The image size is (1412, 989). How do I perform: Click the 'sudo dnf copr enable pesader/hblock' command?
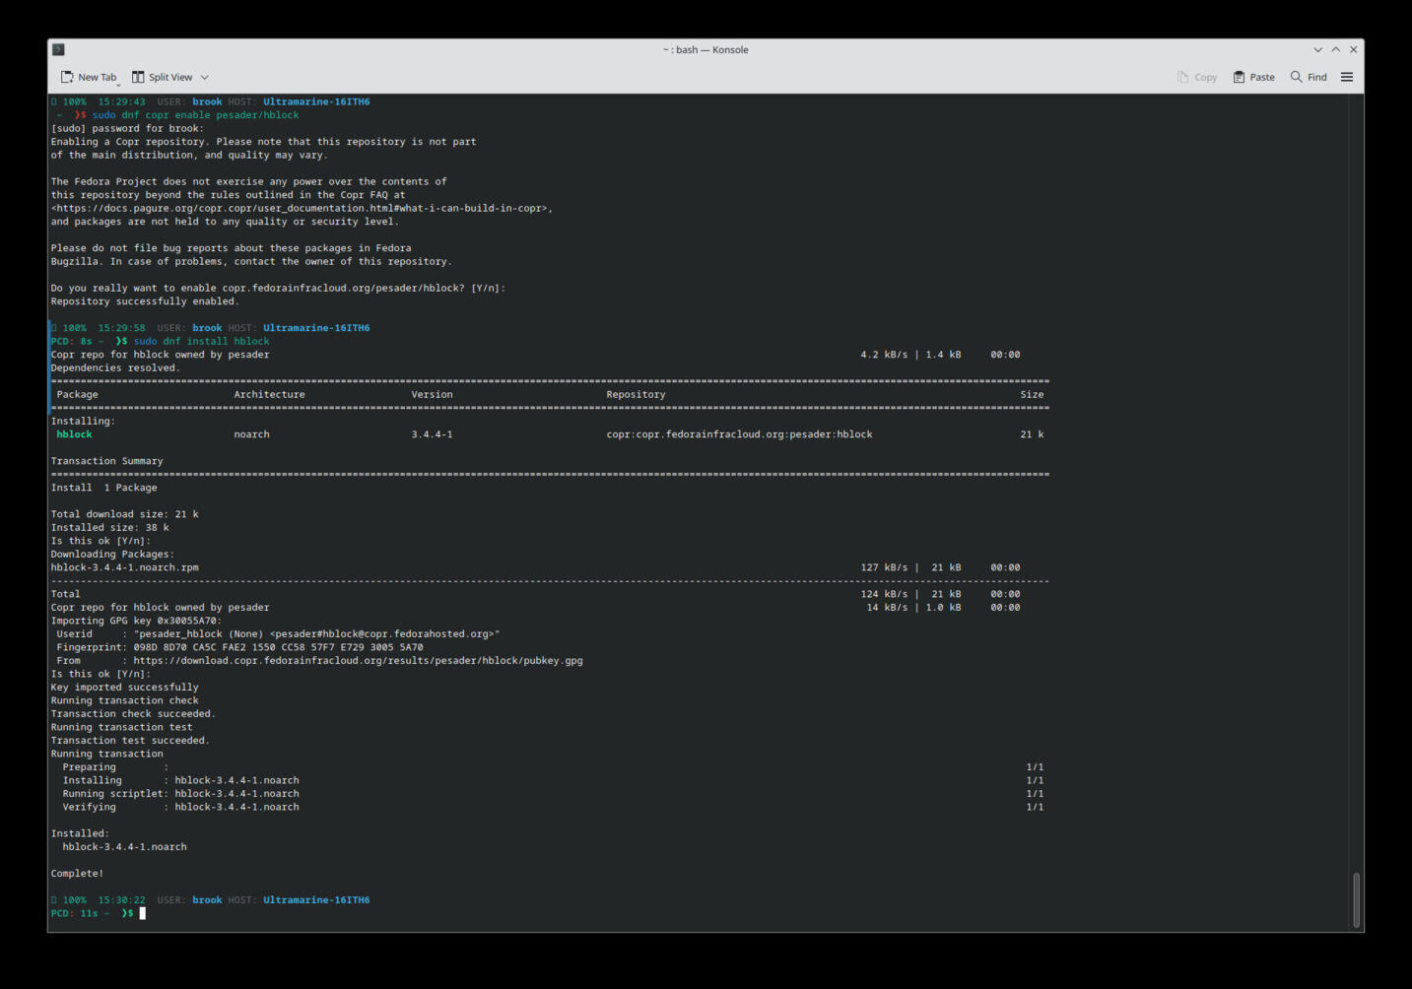(195, 114)
